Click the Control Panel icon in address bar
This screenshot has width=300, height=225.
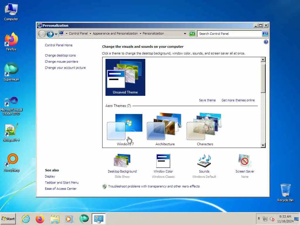point(61,33)
